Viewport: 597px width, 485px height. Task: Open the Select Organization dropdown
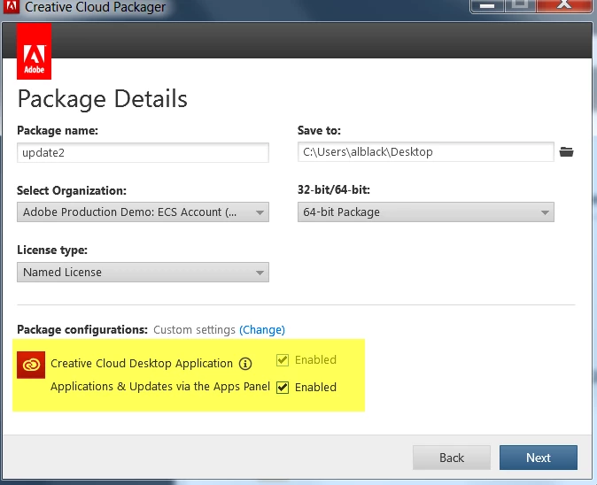point(143,212)
